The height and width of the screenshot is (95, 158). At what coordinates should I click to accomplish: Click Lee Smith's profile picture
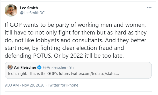pyautogui.click(x=11, y=10)
